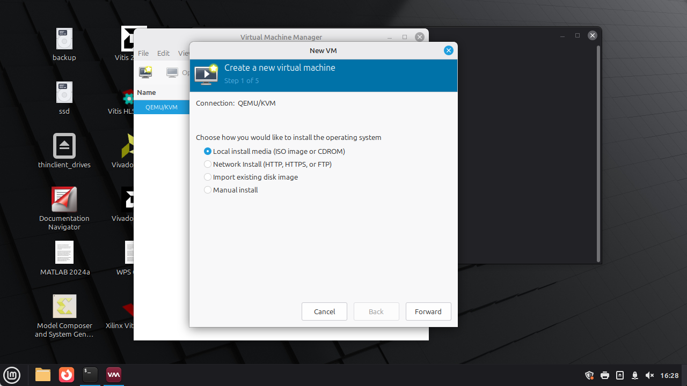Open the terminal in the taskbar
Image resolution: width=687 pixels, height=386 pixels.
click(x=90, y=374)
